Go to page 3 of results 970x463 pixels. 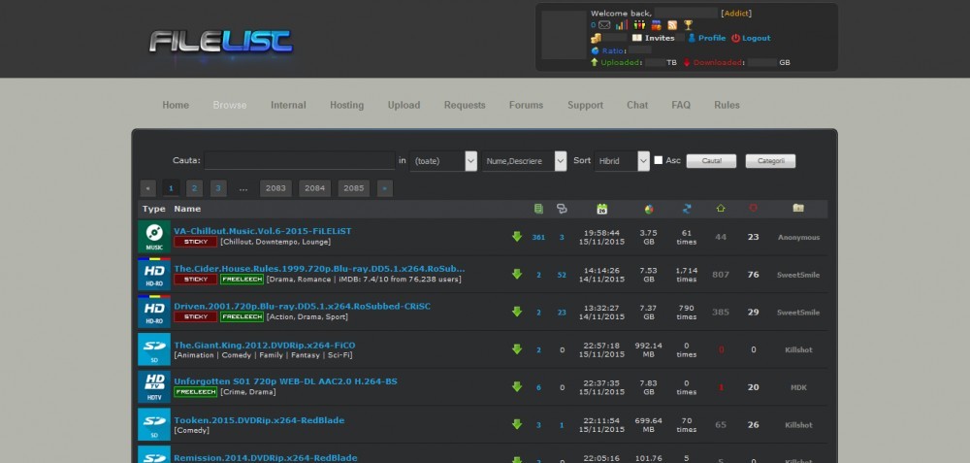(217, 188)
